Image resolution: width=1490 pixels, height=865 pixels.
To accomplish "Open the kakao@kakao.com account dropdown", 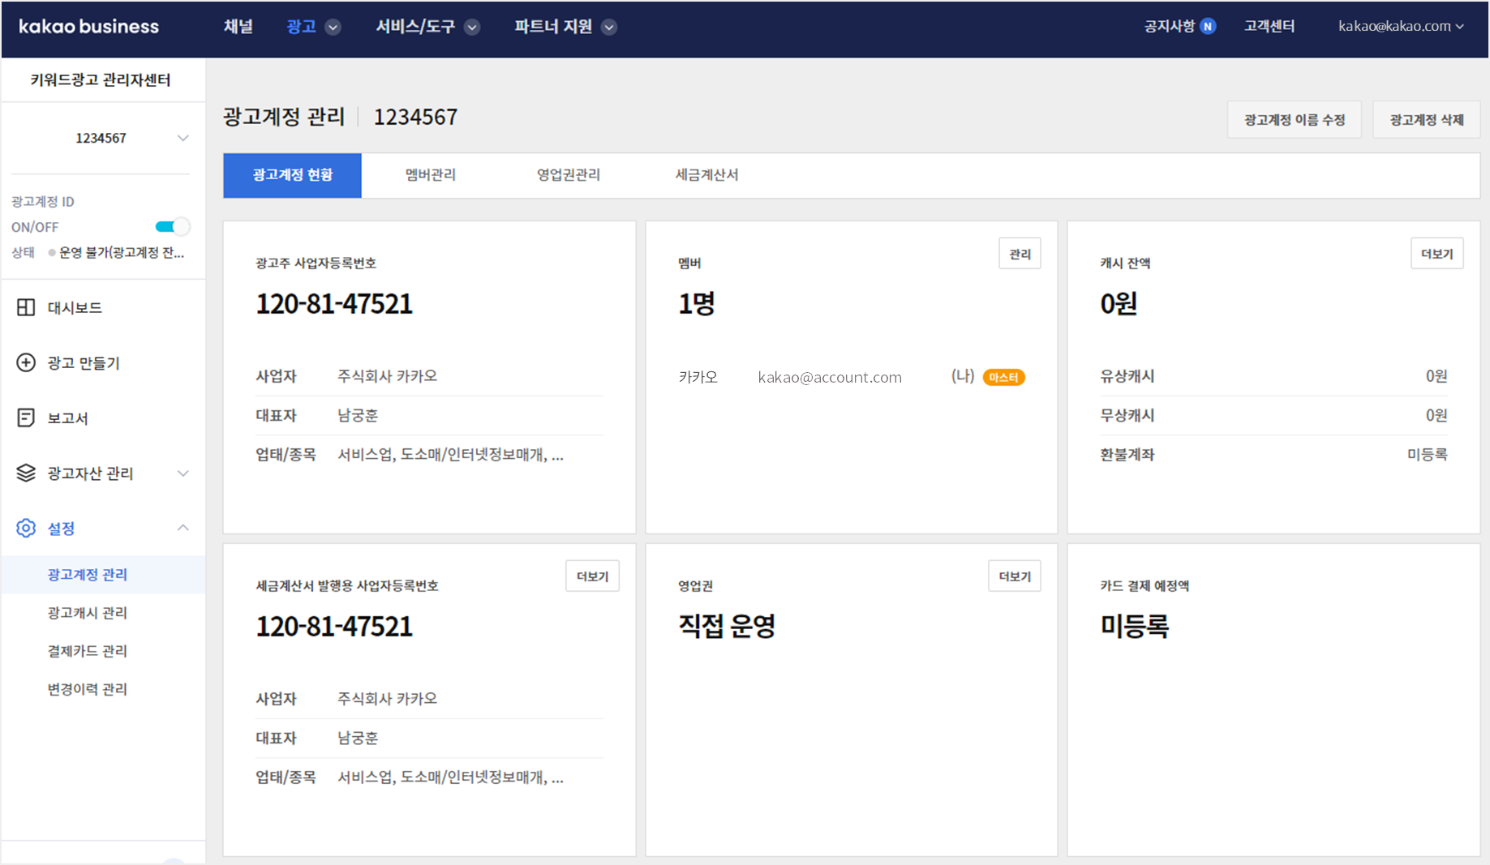I will pyautogui.click(x=1401, y=27).
